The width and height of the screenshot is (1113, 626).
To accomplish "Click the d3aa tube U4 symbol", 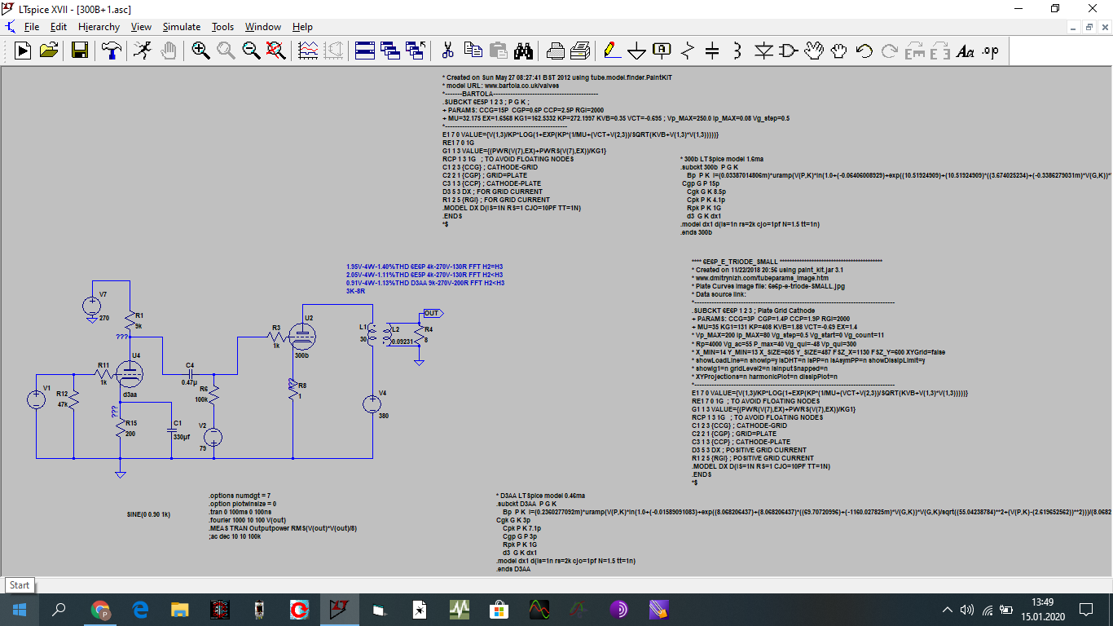I will (x=130, y=375).
